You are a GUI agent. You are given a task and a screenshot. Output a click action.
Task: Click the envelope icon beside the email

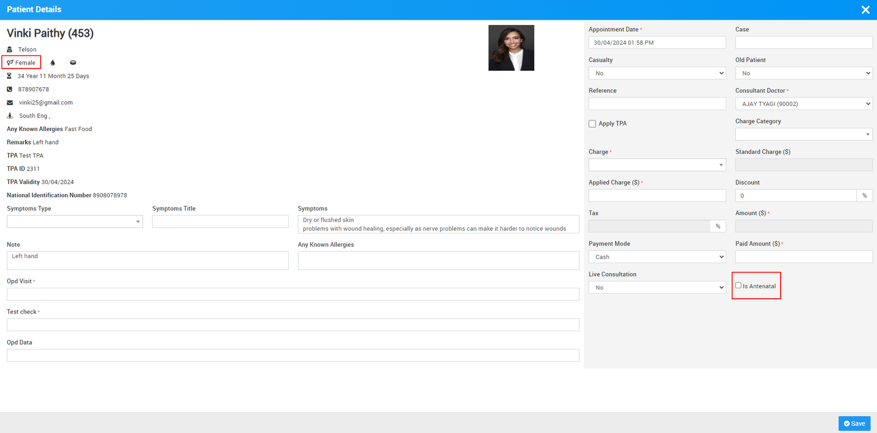pyautogui.click(x=10, y=102)
